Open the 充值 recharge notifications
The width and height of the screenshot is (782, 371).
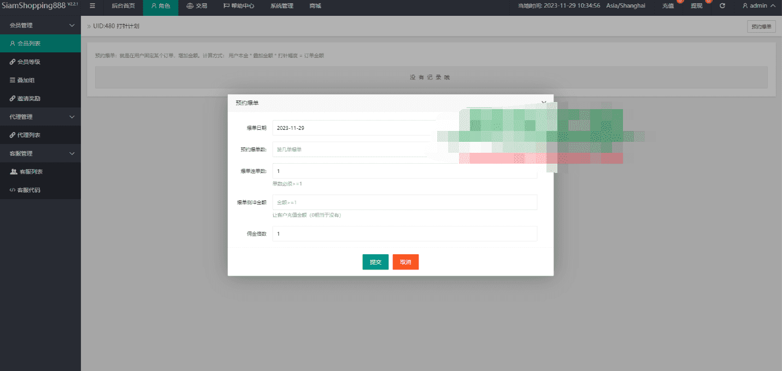pyautogui.click(x=668, y=6)
